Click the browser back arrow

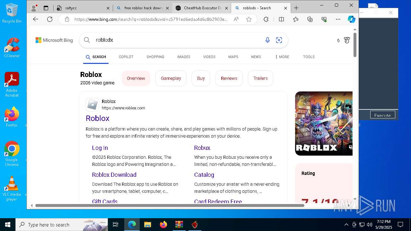[x=36, y=19]
